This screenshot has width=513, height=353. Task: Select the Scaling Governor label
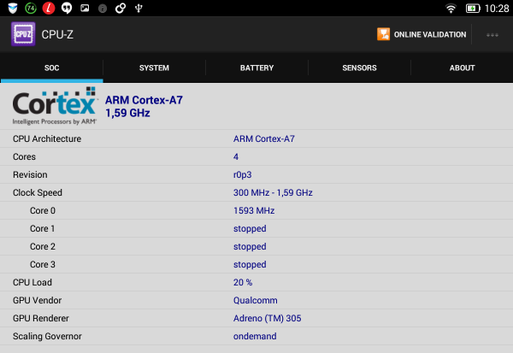click(47, 336)
